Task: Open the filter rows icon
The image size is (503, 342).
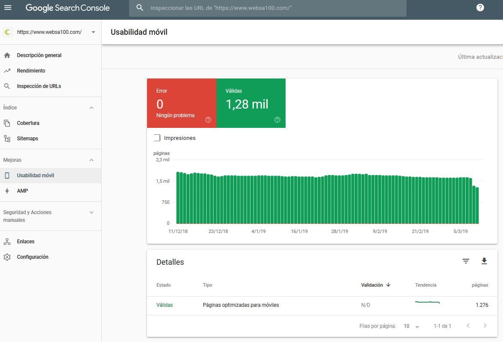Action: pos(466,261)
